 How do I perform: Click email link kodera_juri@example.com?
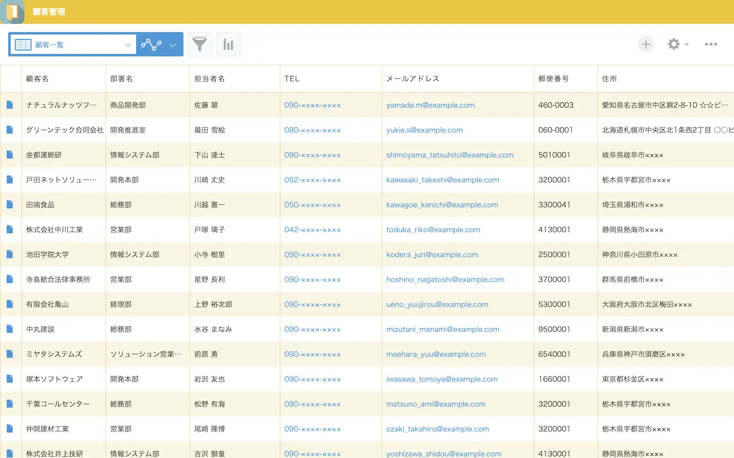(432, 254)
